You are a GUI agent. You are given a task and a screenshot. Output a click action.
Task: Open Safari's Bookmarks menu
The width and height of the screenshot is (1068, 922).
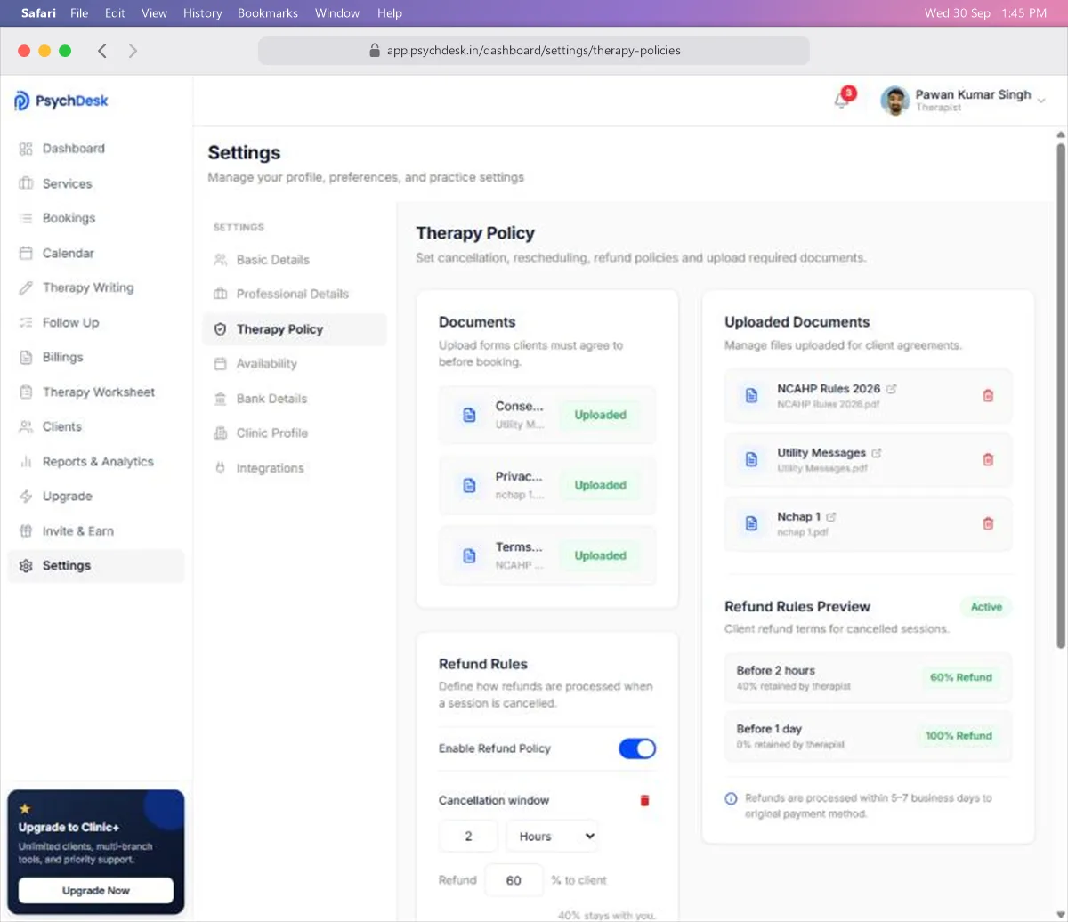268,13
